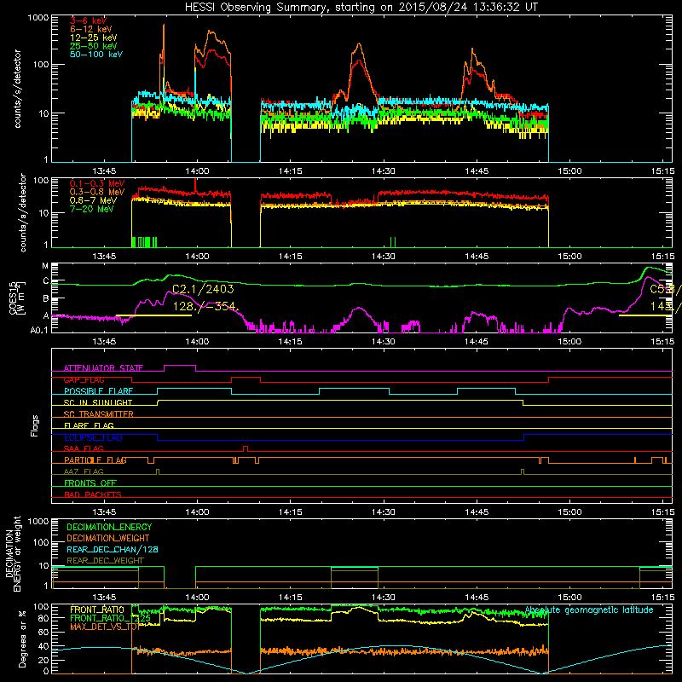Screen dimensions: 682x682
Task: Click the Flags vertical axis title
Action: [x=34, y=425]
